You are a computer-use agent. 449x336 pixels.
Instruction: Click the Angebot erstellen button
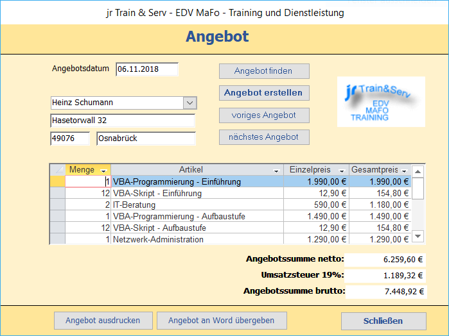264,93
